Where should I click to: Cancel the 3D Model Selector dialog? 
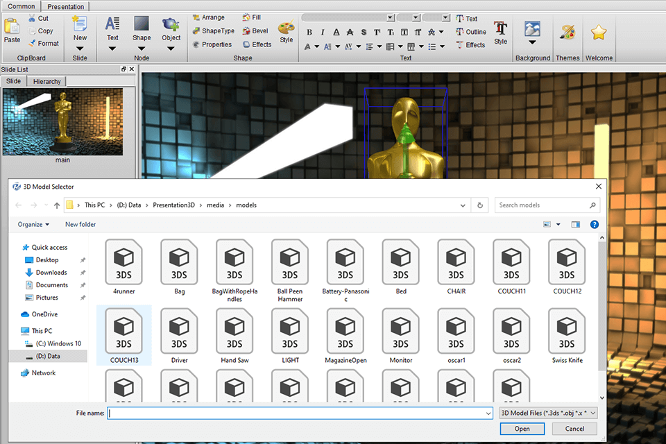(574, 429)
